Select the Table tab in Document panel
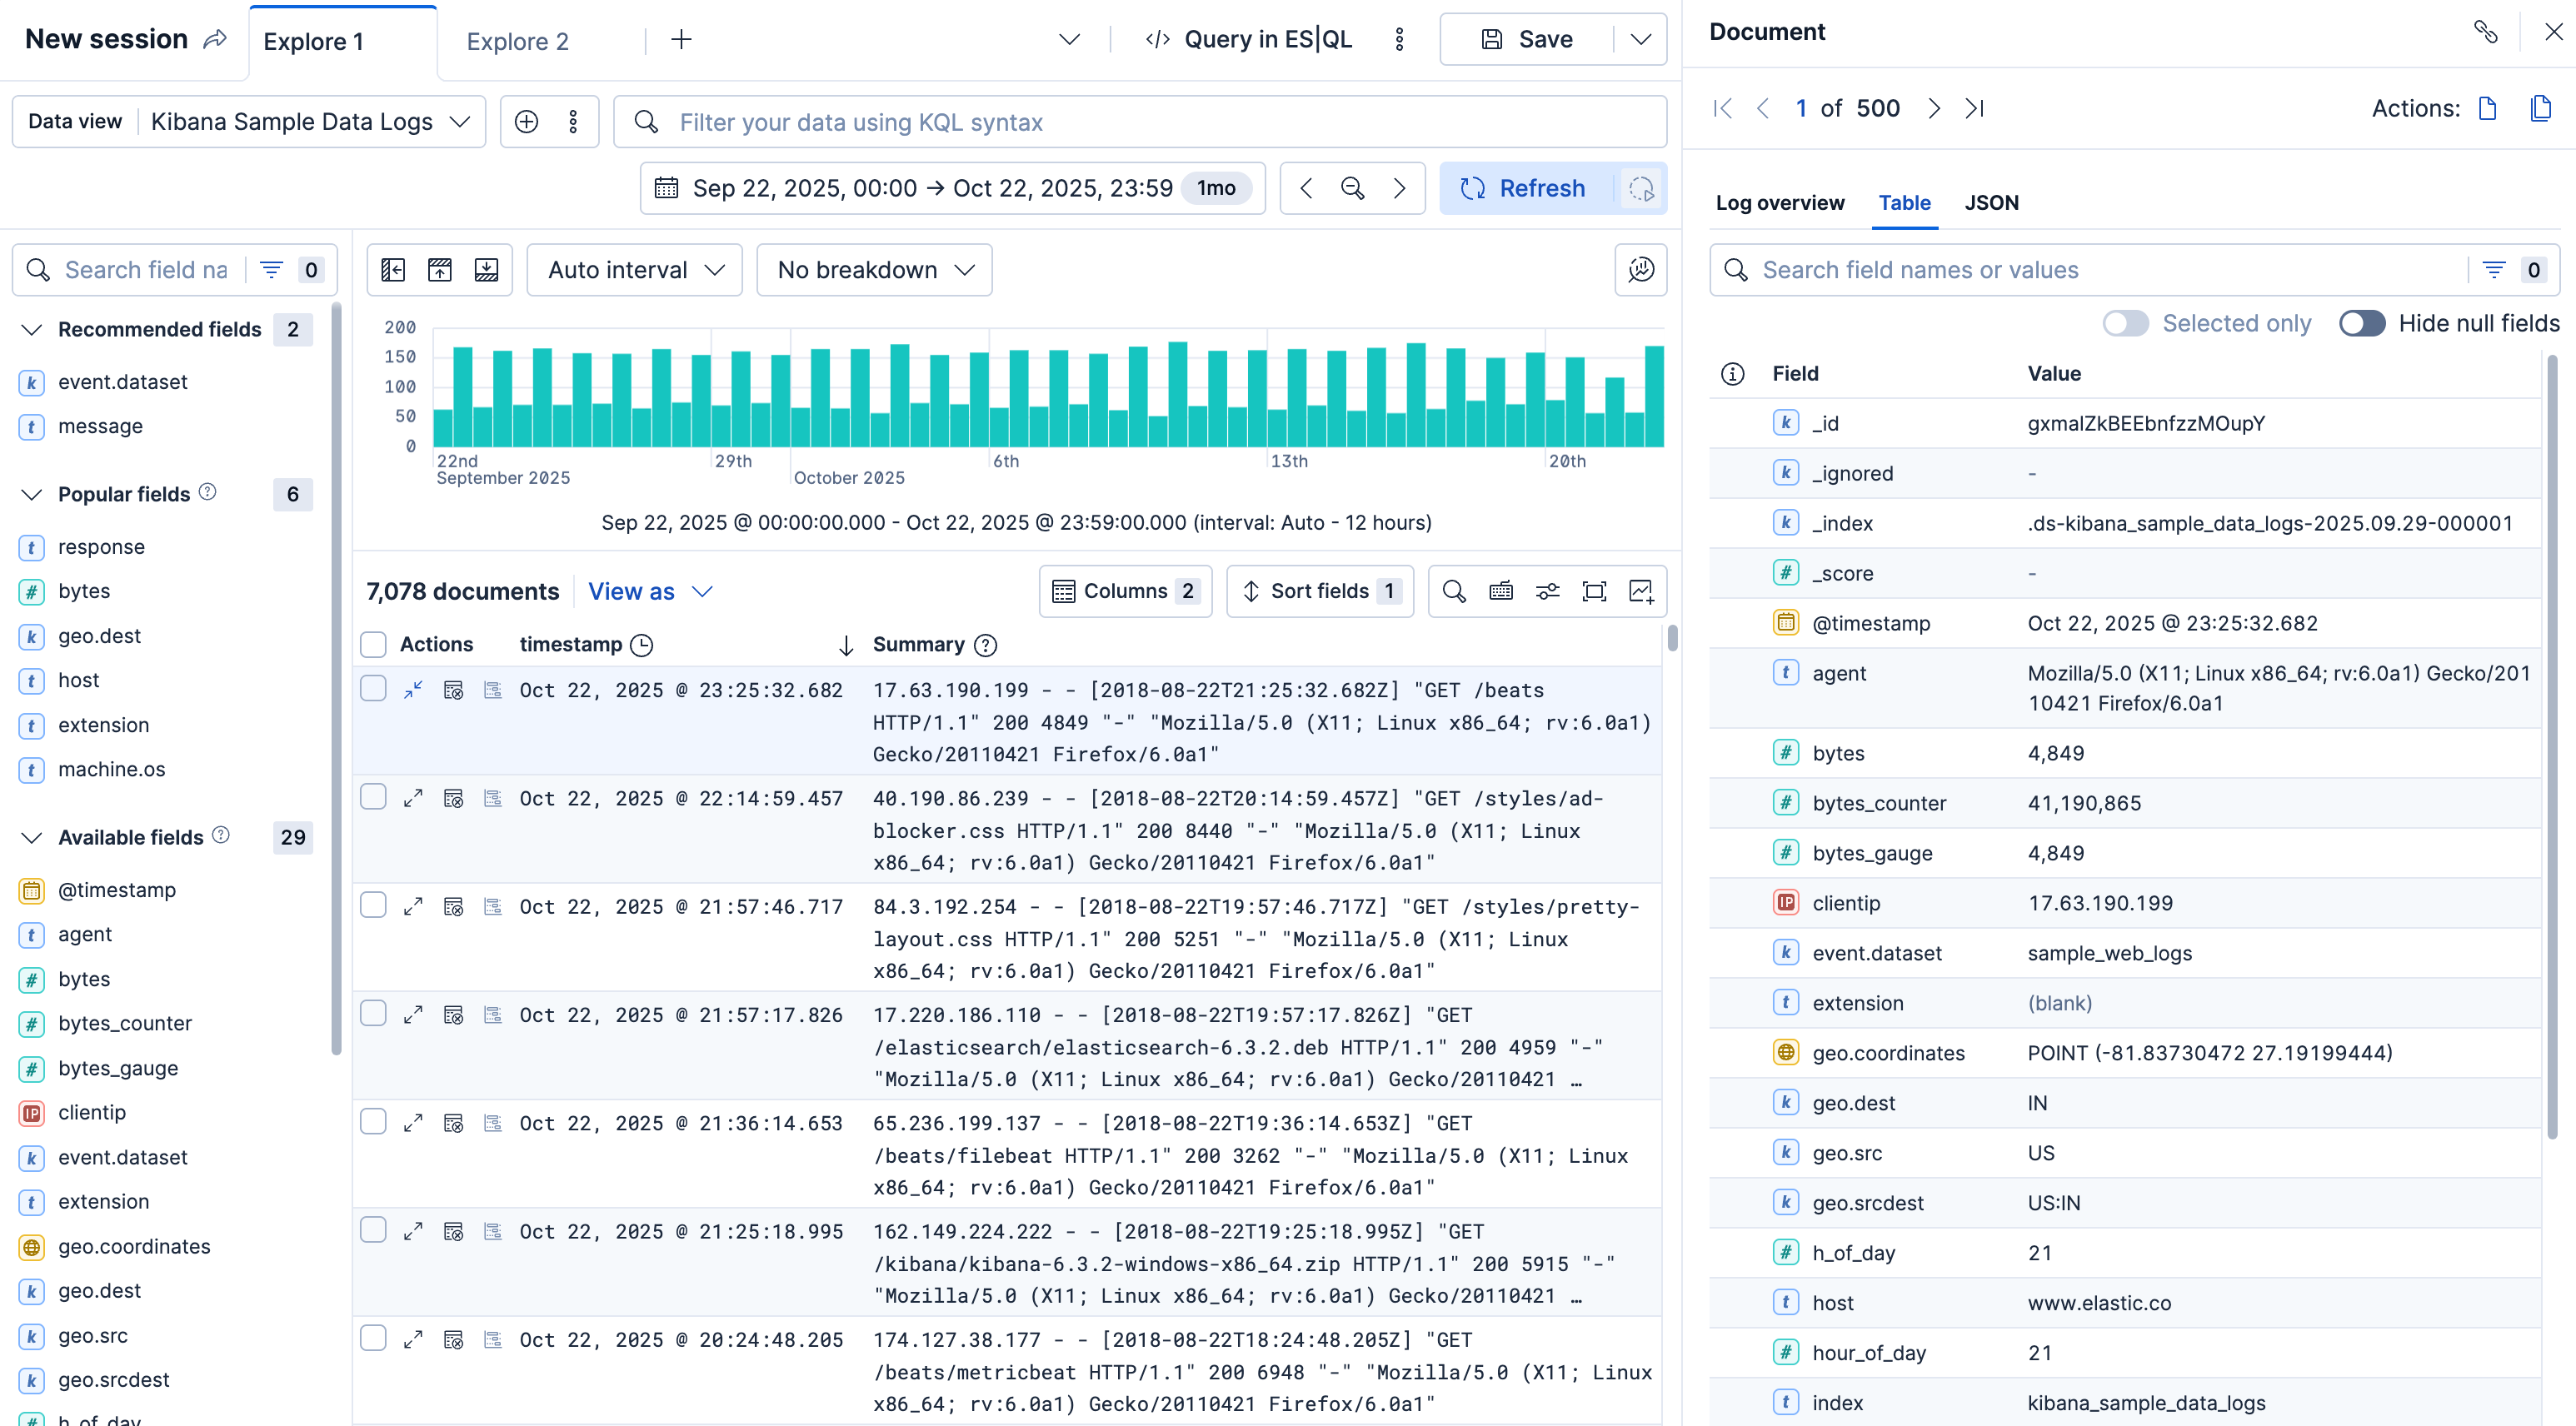The height and width of the screenshot is (1426, 2576). tap(1904, 203)
